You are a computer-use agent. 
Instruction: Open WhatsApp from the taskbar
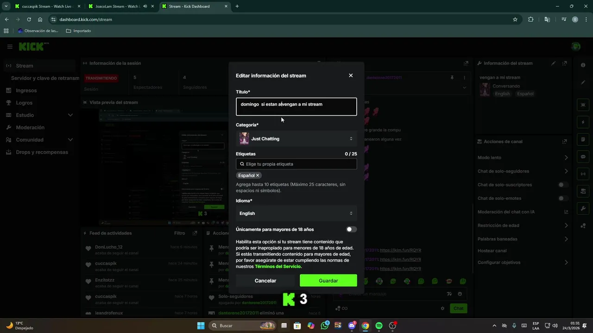[x=325, y=326]
